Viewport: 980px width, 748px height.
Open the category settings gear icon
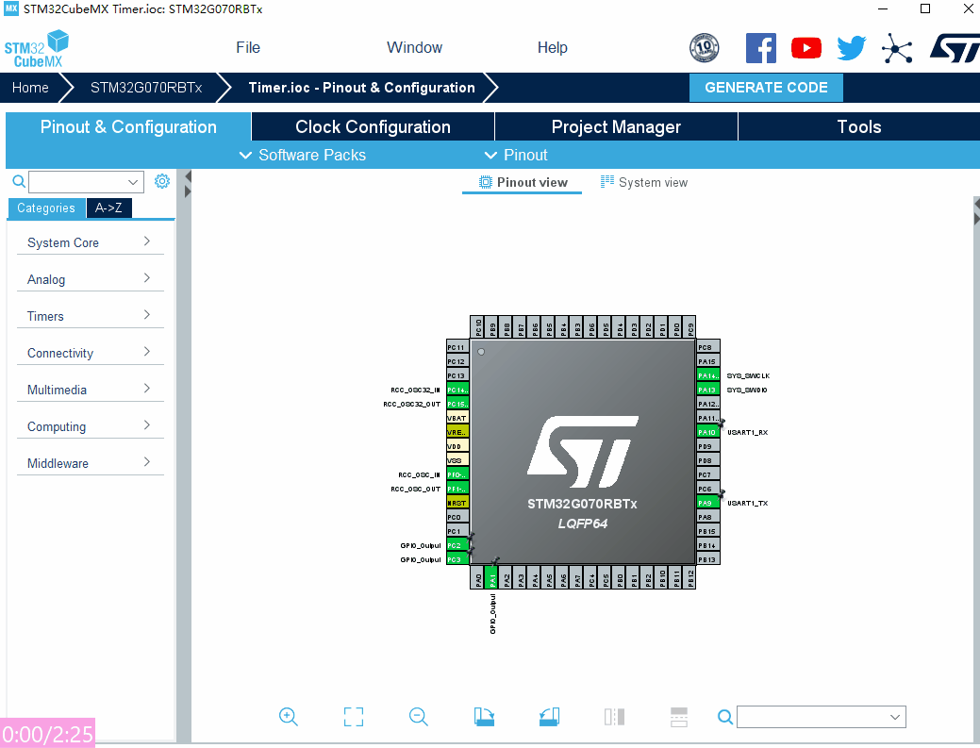(162, 181)
